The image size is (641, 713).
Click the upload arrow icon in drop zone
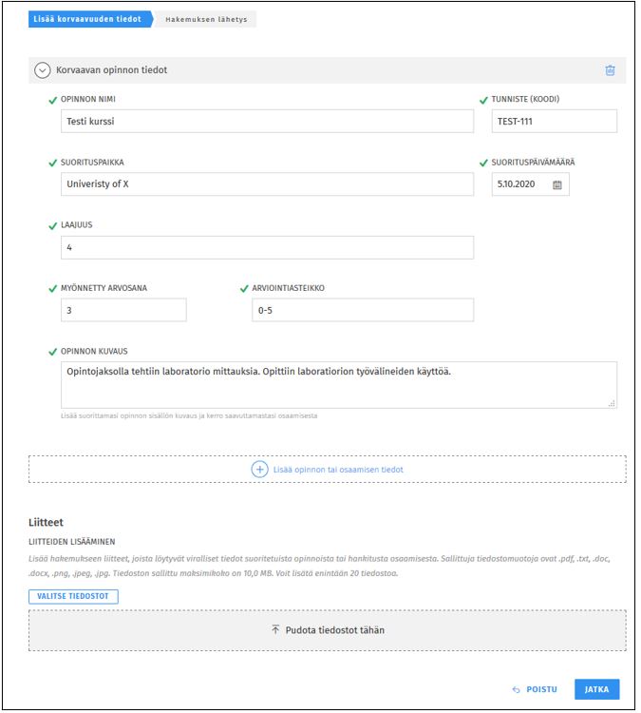275,630
